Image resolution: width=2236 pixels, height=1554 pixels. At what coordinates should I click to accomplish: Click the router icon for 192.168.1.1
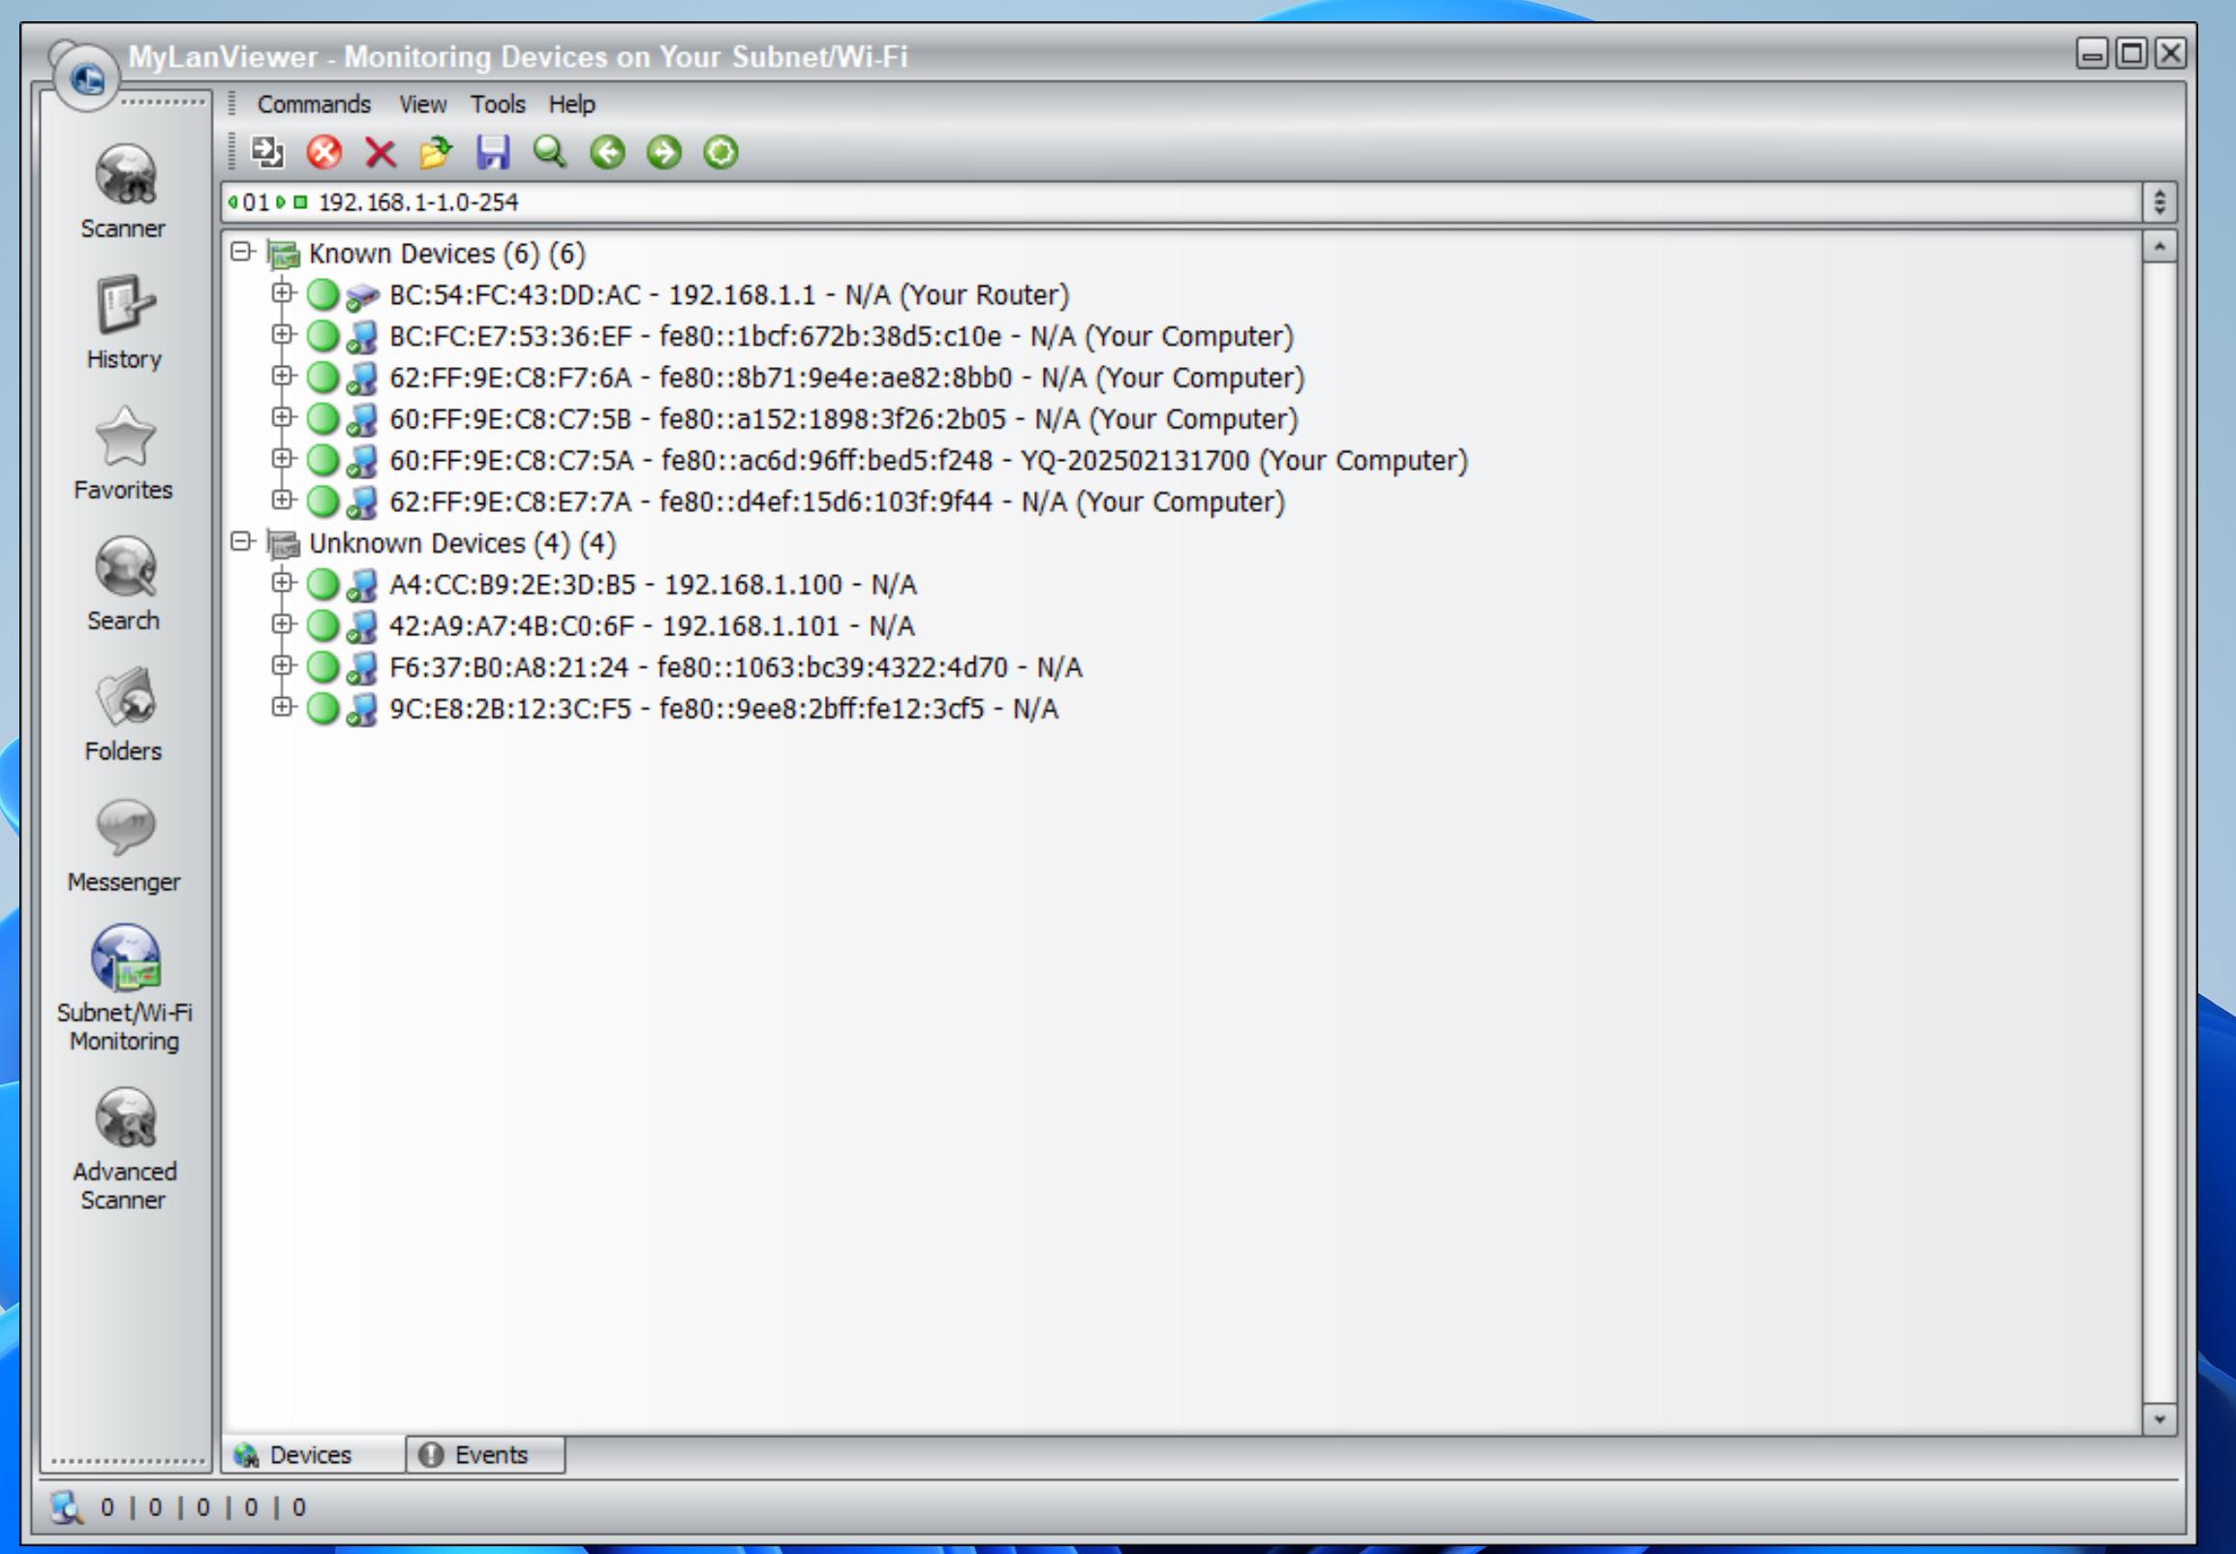point(362,295)
